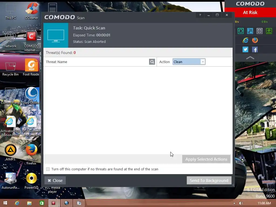Click Send To Background button
The height and width of the screenshot is (207, 276).
click(209, 180)
